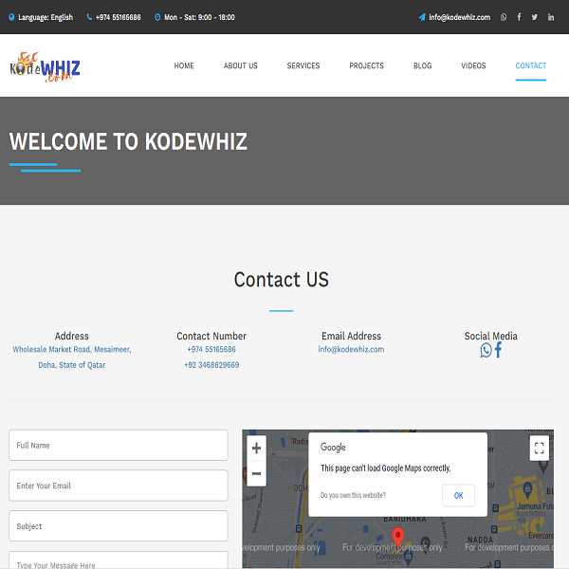Viewport: 569px width, 569px height.
Task: Click the info@kodewhiz.com link under Email Address
Action: click(351, 349)
